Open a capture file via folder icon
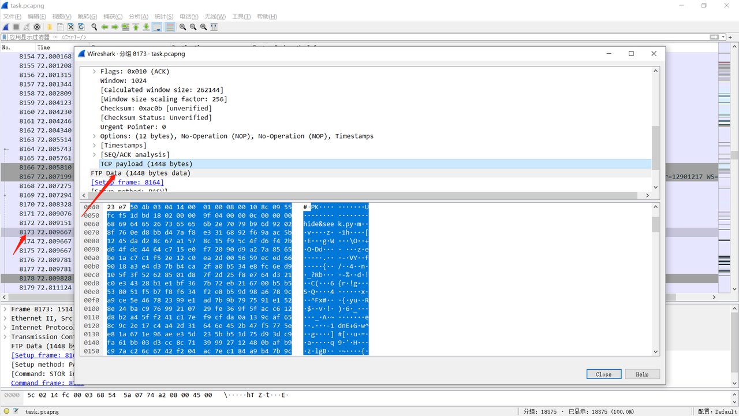Image resolution: width=739 pixels, height=416 pixels. coord(50,27)
